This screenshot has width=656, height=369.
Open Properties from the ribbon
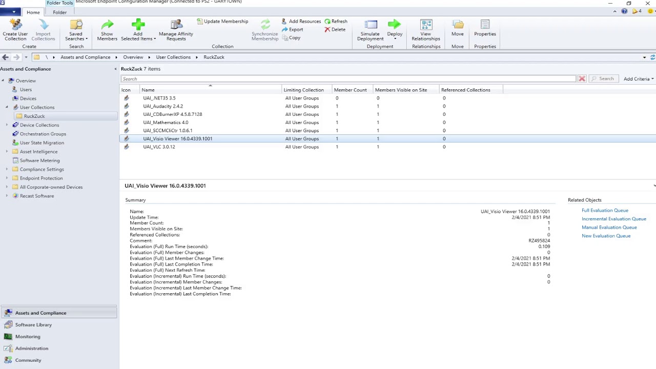485,28
